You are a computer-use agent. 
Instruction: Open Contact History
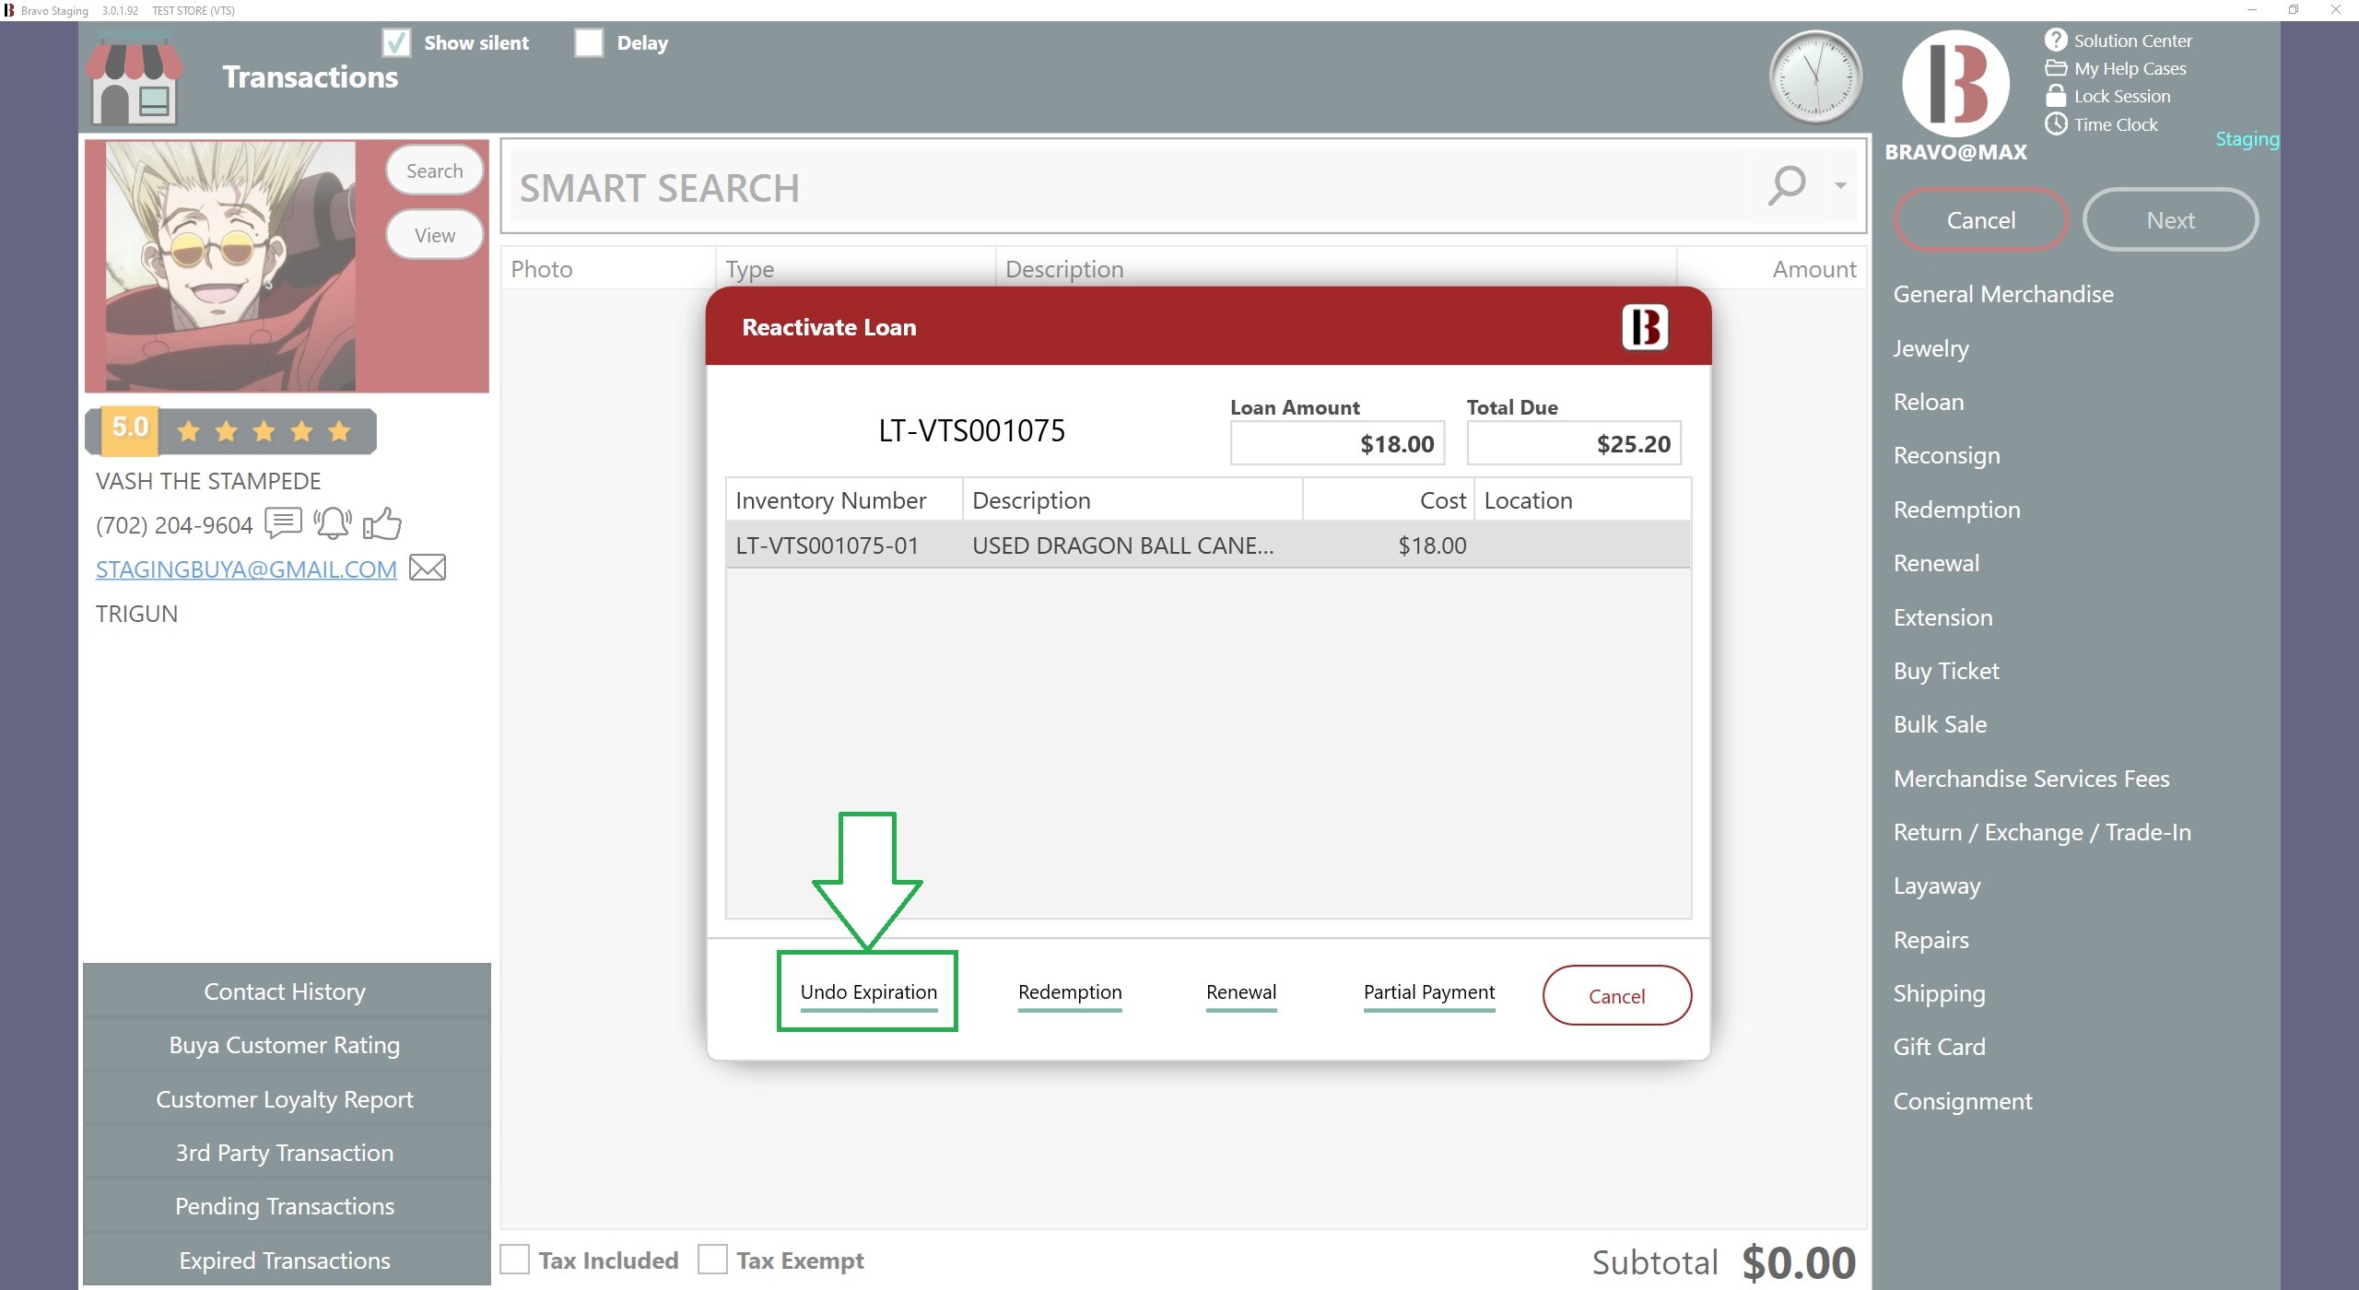pyautogui.click(x=286, y=991)
